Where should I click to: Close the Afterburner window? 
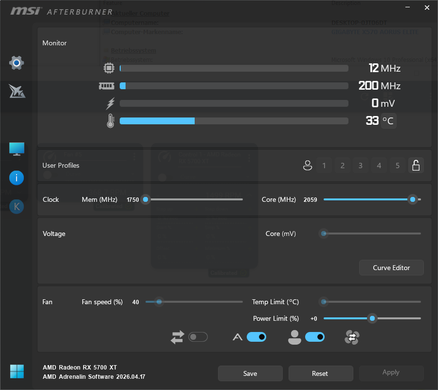[427, 7]
